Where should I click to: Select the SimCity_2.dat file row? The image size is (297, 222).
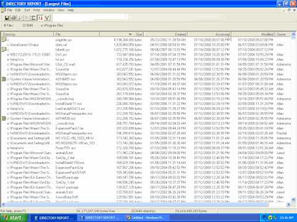[146, 158]
